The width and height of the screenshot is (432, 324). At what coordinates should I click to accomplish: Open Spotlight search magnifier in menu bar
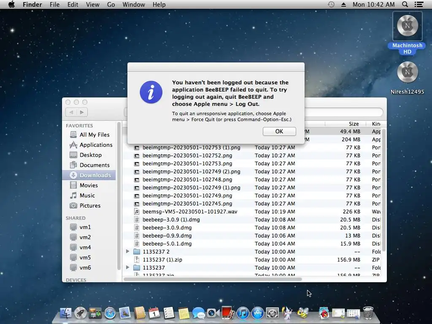pos(405,4)
